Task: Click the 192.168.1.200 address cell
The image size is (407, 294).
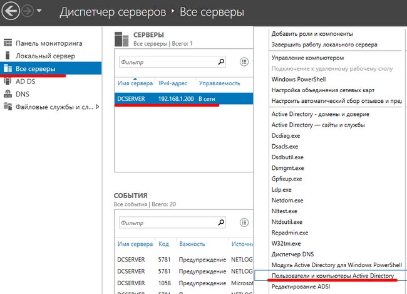Action: click(176, 99)
